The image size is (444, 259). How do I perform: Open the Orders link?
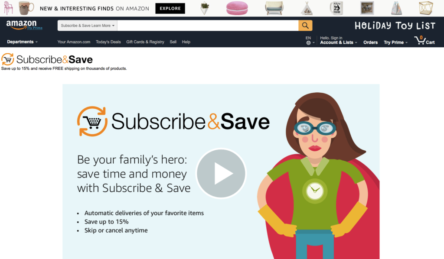tap(370, 42)
